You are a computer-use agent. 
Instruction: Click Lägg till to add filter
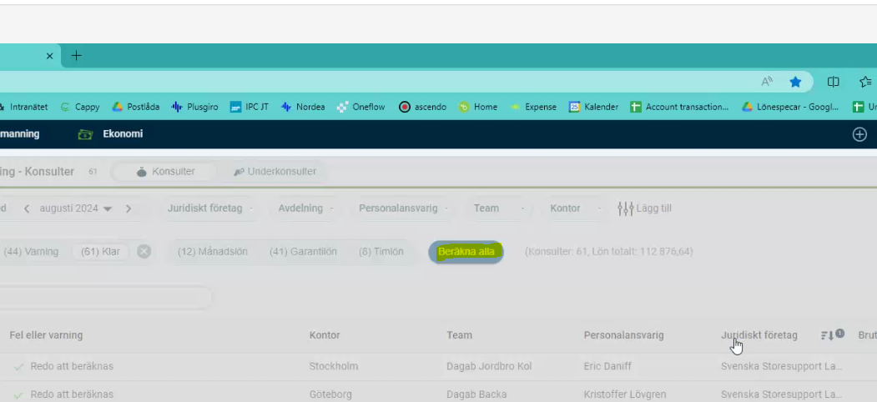(x=644, y=209)
